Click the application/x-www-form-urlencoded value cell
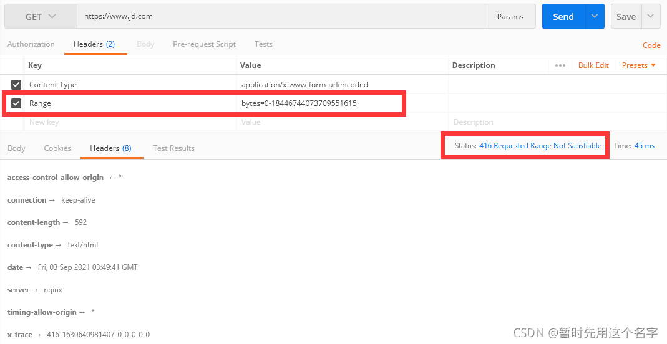This screenshot has width=667, height=344. point(343,85)
